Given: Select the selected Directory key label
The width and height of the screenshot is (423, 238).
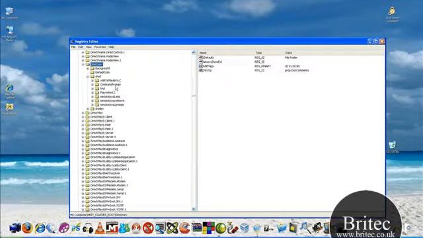Looking at the screenshot, I should tap(96, 65).
